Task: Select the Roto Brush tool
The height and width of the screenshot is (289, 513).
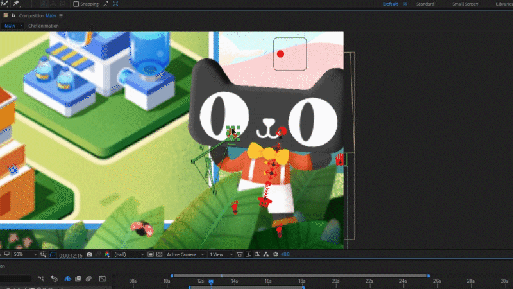Action: click(x=4, y=4)
